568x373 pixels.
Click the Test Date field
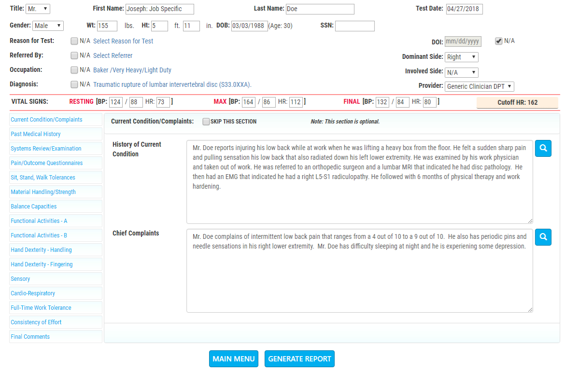click(465, 9)
